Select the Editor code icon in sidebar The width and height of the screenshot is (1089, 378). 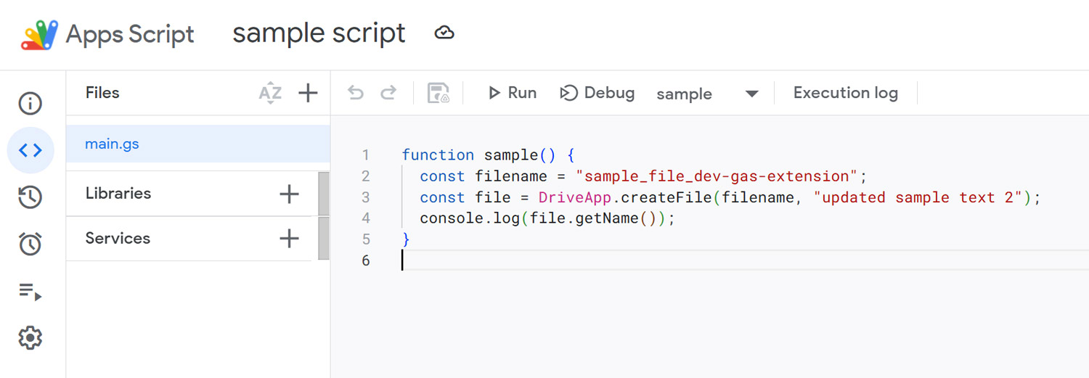(x=30, y=150)
